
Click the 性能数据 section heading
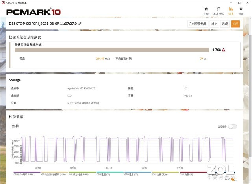coord(16,117)
